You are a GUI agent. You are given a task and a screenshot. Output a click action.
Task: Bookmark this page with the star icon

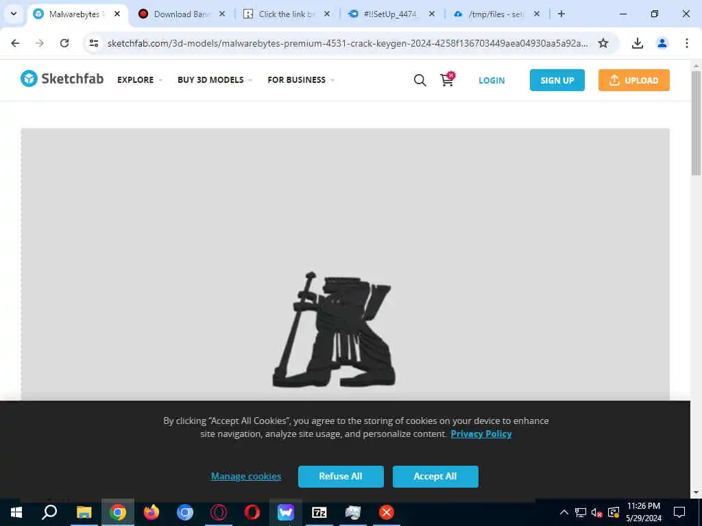click(603, 43)
